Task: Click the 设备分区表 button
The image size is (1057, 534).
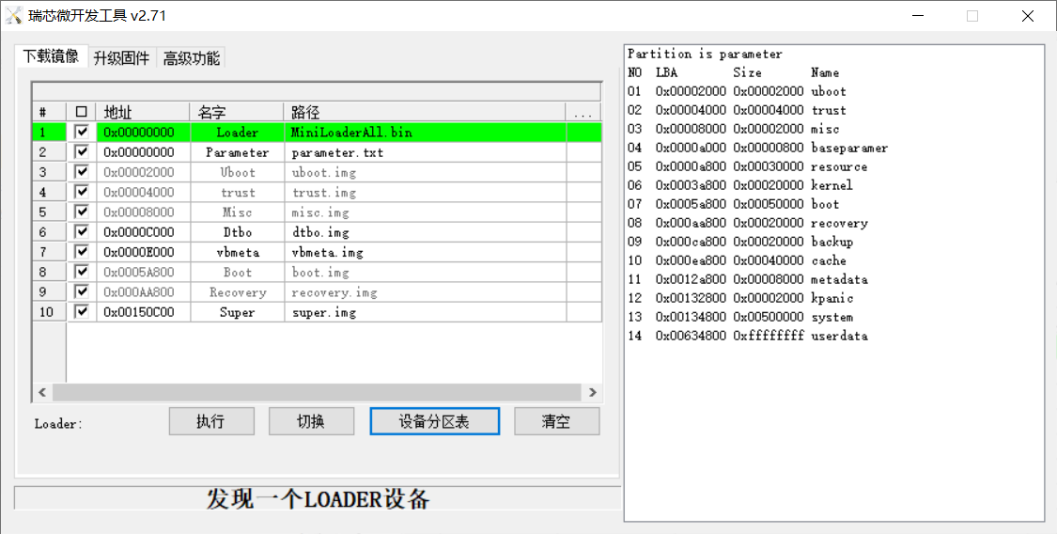Action: point(435,421)
